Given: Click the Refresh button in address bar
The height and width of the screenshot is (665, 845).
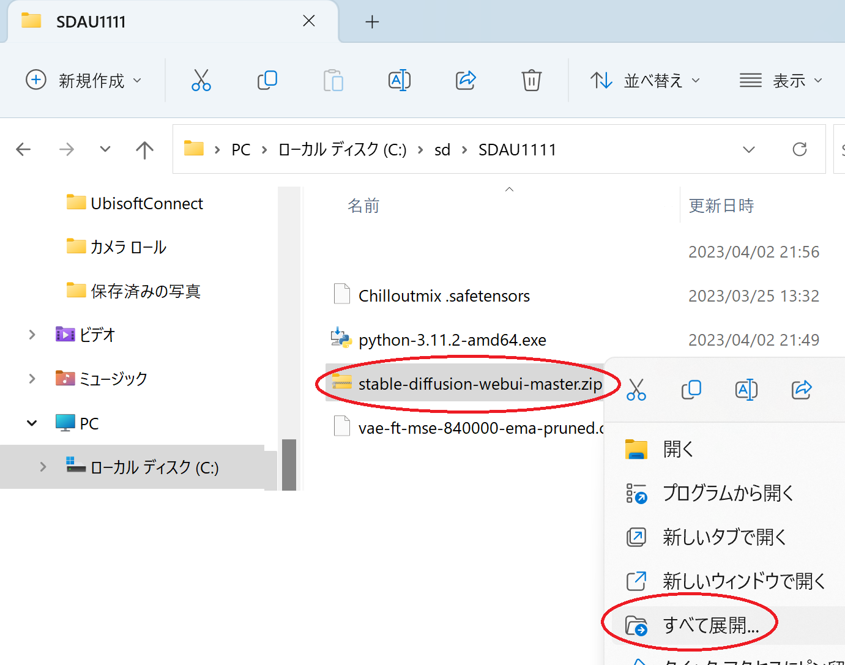Looking at the screenshot, I should [x=799, y=149].
